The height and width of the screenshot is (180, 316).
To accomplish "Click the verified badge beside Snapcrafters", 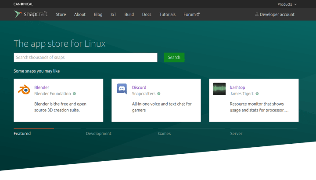I will [159, 93].
